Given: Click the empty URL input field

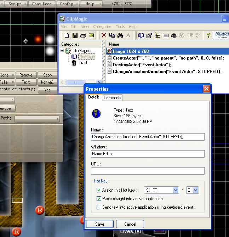Looking at the screenshot, I should 148,171.
